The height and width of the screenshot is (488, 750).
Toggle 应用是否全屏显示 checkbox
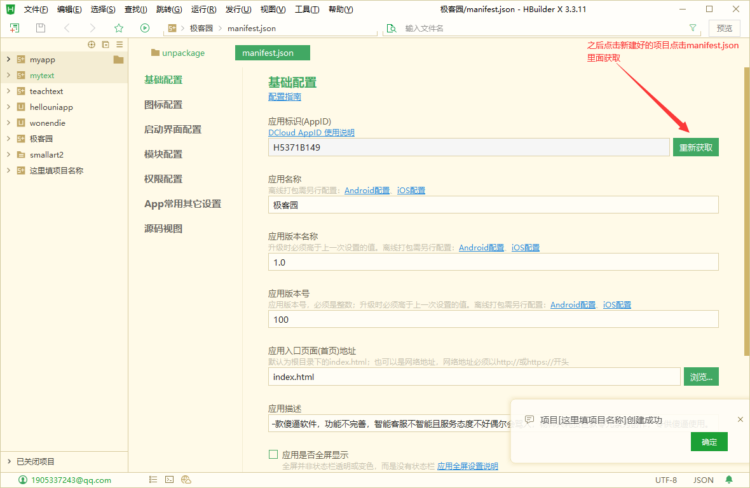click(x=273, y=454)
